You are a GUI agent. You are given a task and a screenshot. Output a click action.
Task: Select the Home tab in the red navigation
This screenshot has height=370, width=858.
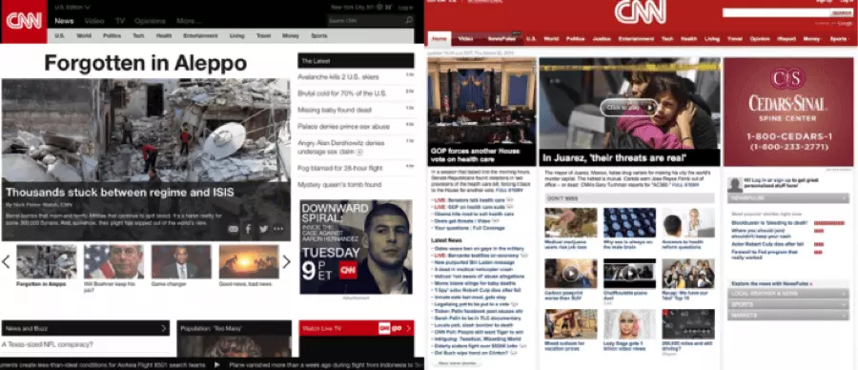pyautogui.click(x=439, y=39)
